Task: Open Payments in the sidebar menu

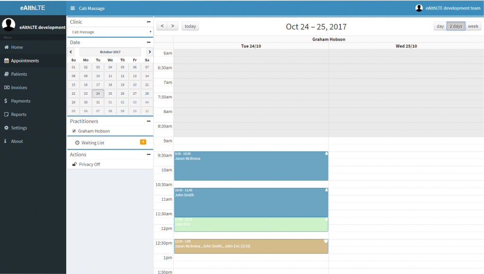Action: coord(33,101)
